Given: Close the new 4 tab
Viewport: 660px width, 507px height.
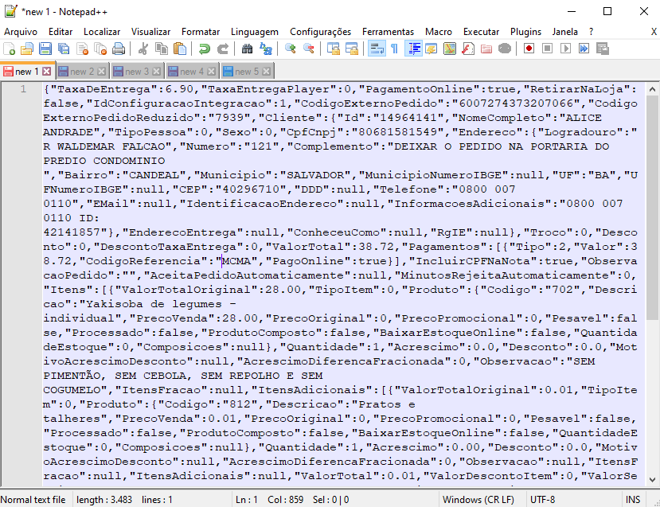Looking at the screenshot, I should (212, 72).
